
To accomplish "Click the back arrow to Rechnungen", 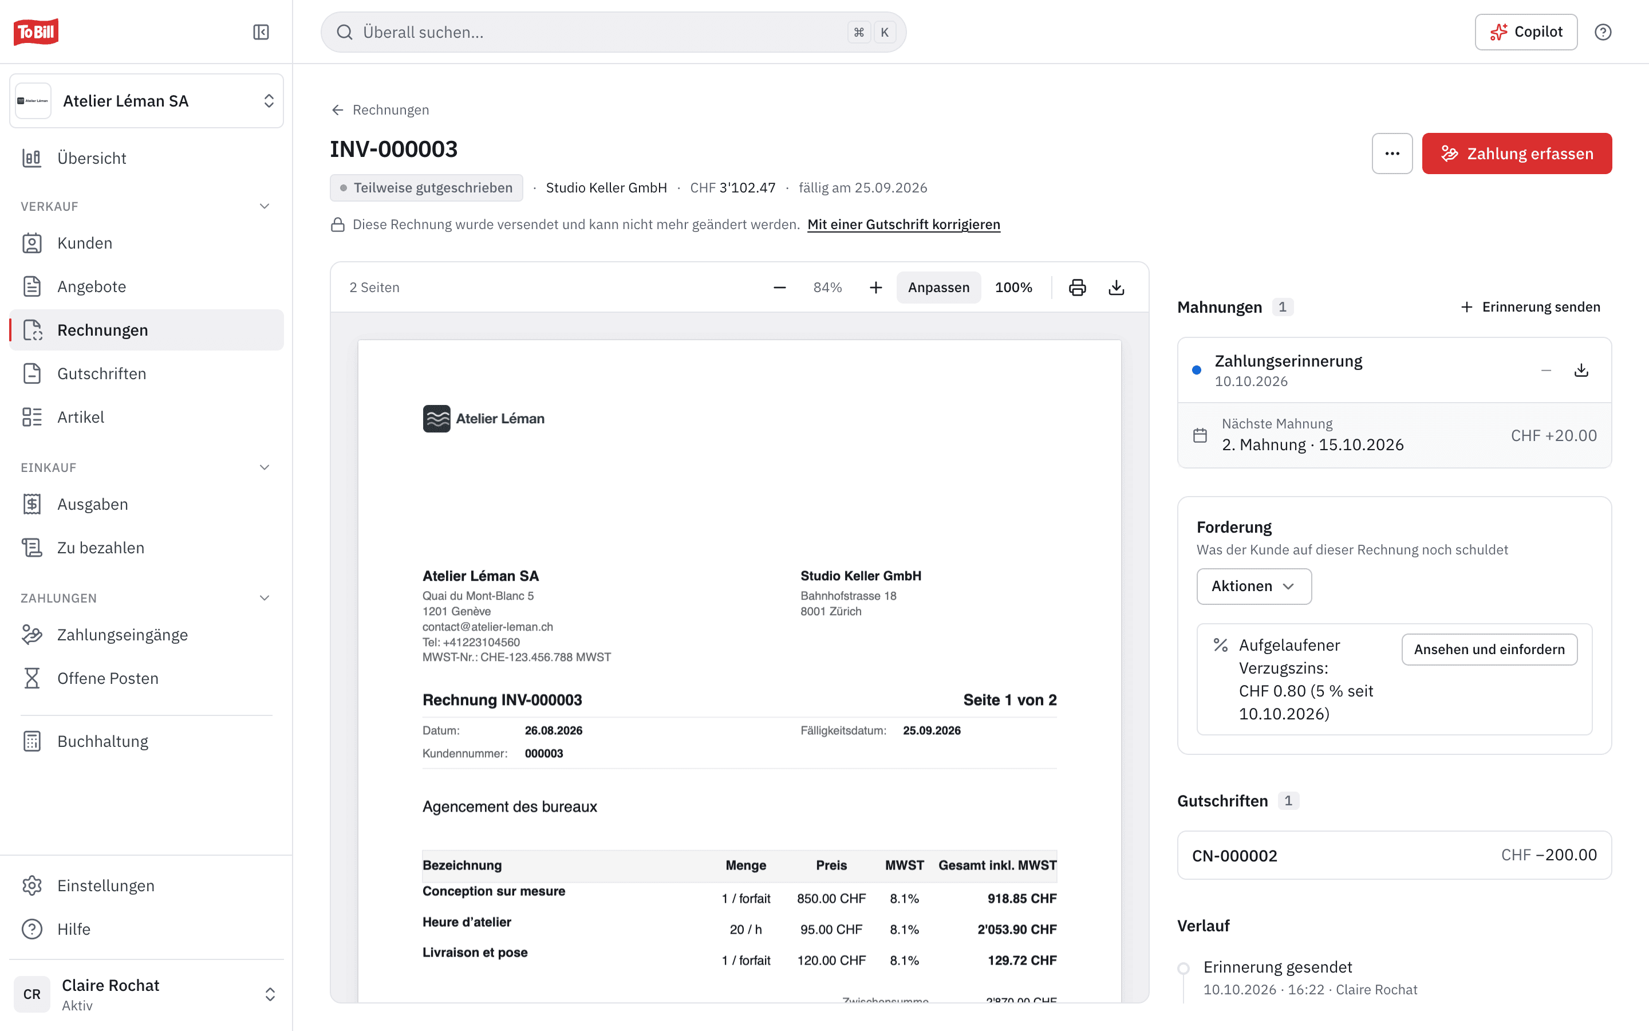I will 337,110.
